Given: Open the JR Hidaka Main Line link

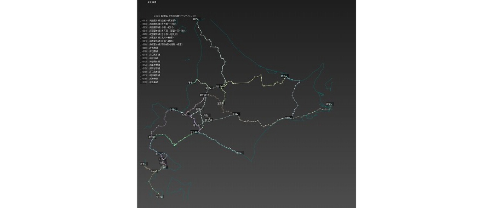Looking at the screenshot, I should click(150, 55).
